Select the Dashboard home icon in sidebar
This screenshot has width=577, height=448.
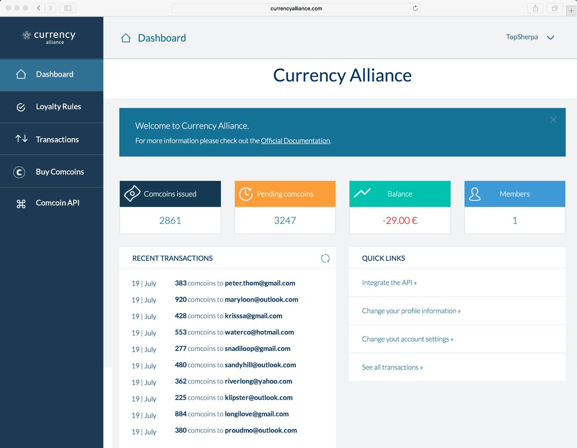(21, 74)
